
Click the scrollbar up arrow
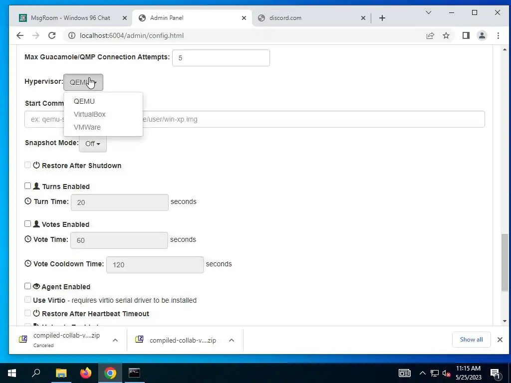pyautogui.click(x=505, y=49)
